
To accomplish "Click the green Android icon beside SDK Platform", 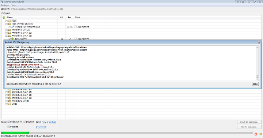I will pyautogui.click(x=13, y=39).
